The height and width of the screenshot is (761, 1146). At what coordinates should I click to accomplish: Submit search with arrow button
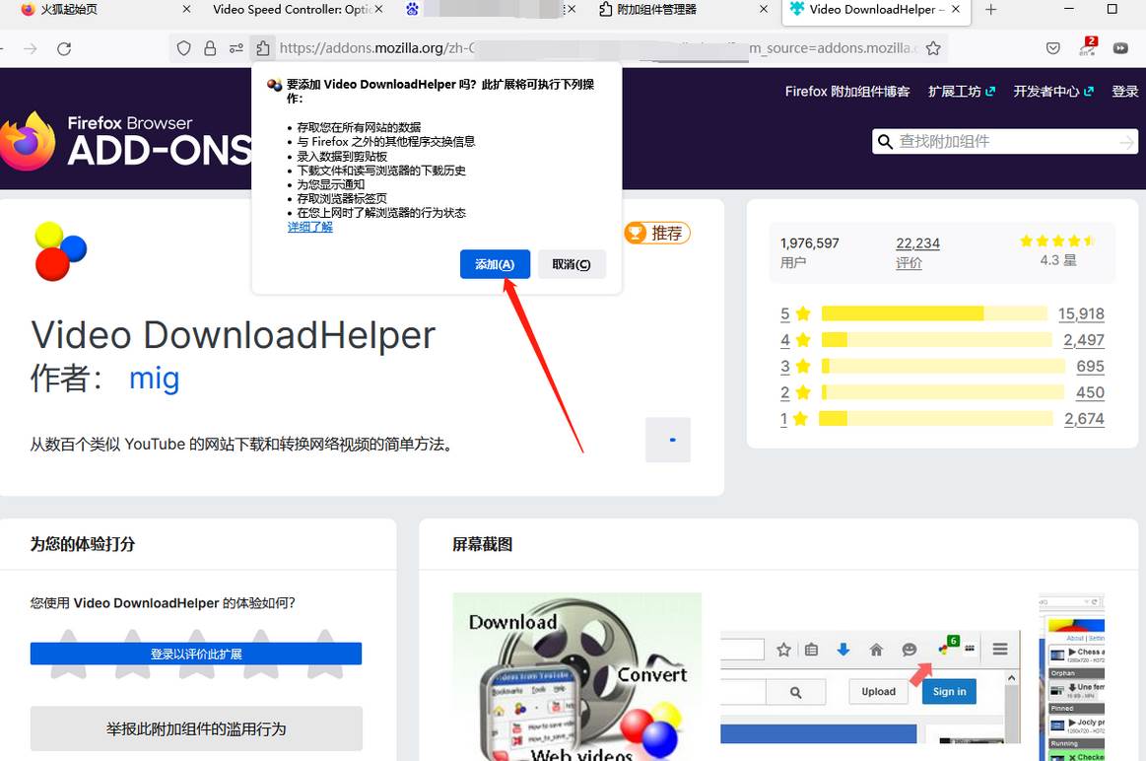point(1126,142)
